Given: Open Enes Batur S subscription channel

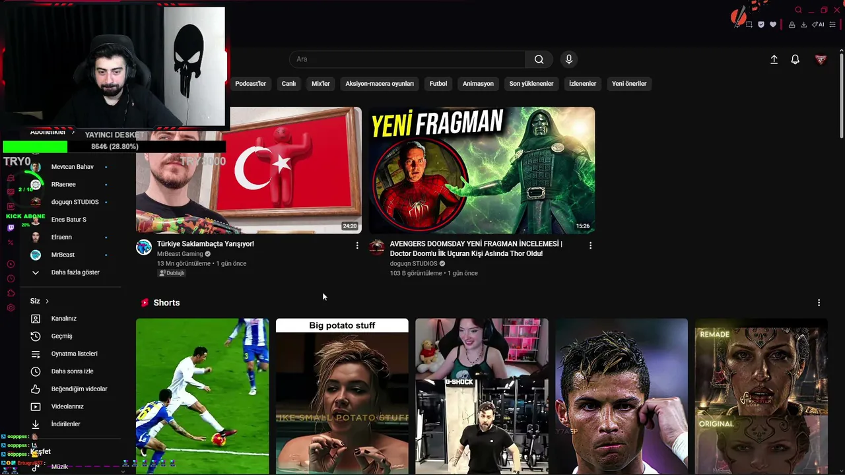Looking at the screenshot, I should tap(70, 220).
